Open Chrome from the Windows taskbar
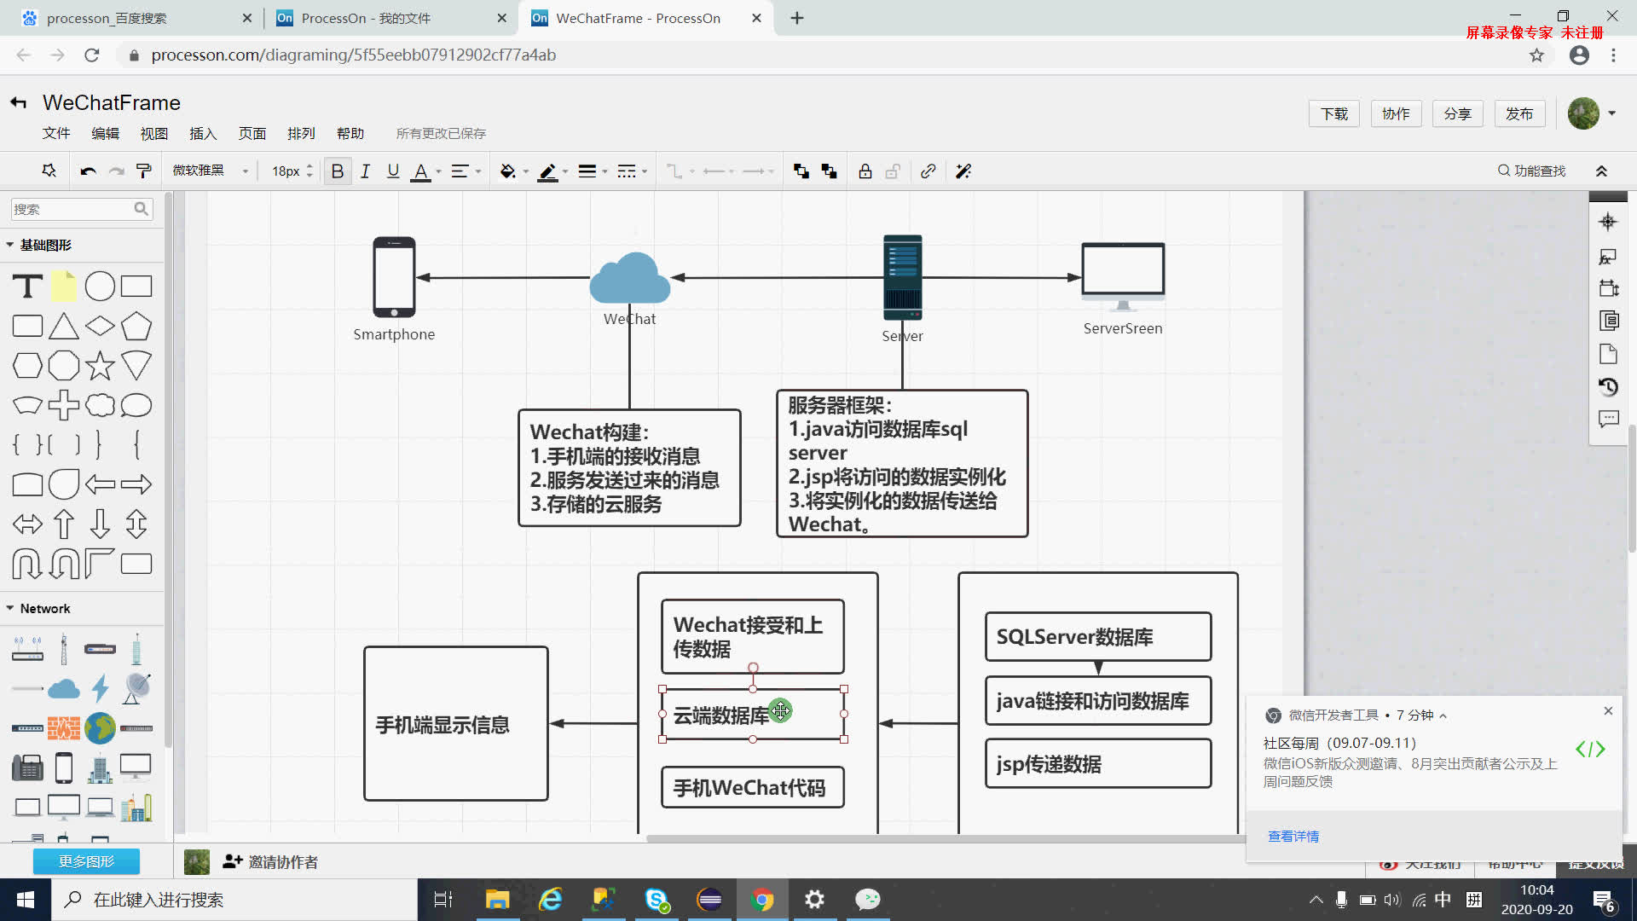Screen dimensions: 1637x921 point(762,900)
